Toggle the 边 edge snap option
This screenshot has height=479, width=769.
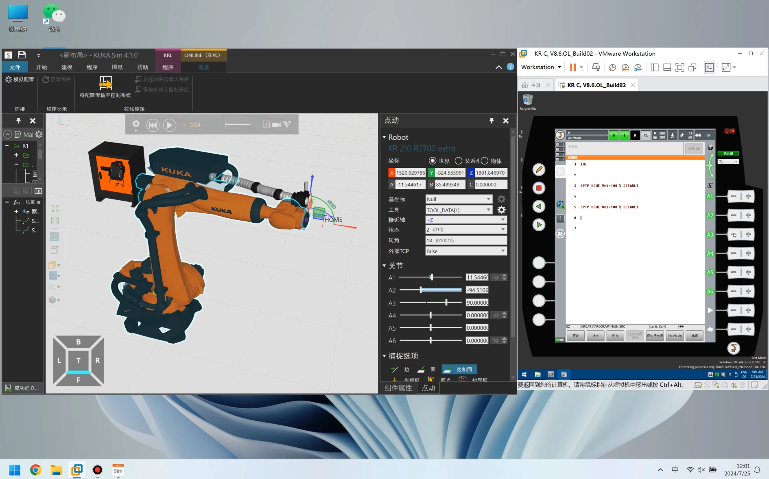click(400, 369)
